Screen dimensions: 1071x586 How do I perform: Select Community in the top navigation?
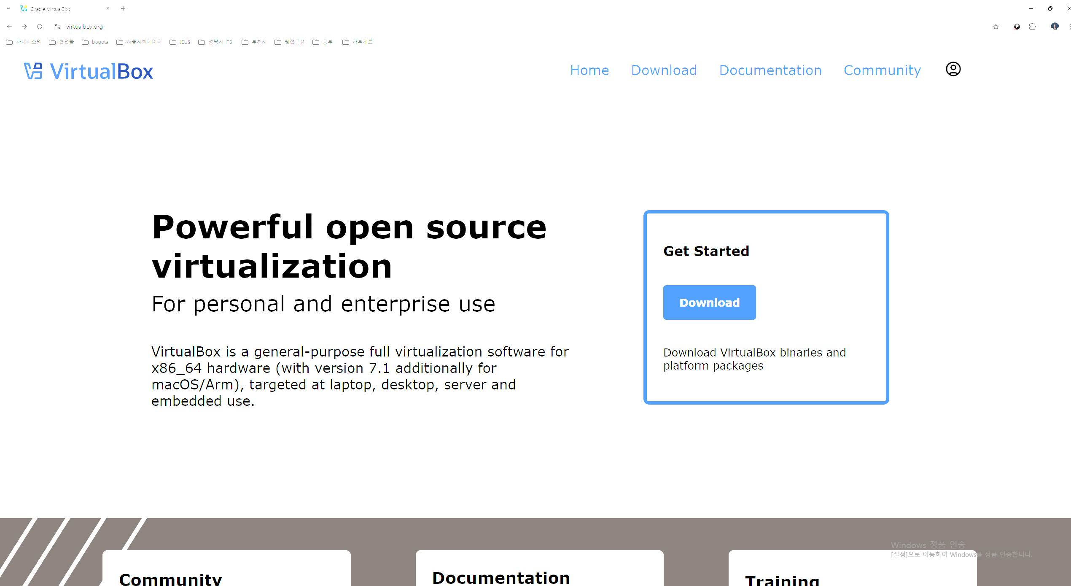point(882,70)
